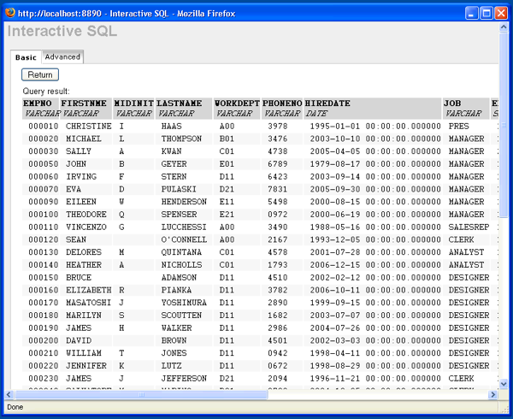Viewport: 513px width, 419px height.
Task: Click the vertical scrollbar track
Action: click(x=503, y=299)
